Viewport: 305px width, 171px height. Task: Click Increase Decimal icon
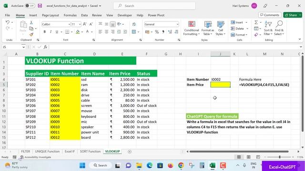(170, 32)
